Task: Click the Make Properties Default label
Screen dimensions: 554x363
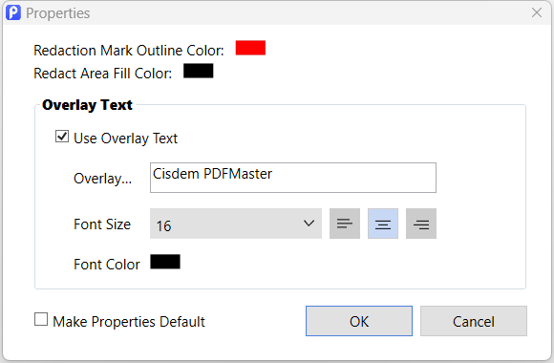Action: 129,322
